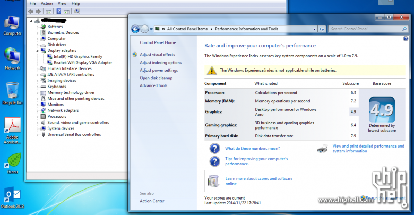The height and width of the screenshot is (215, 414).
Task: Click the 4.9 base score badge
Action: point(382,109)
